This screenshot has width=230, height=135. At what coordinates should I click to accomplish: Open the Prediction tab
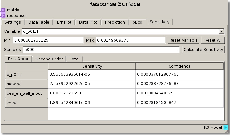click(x=115, y=22)
